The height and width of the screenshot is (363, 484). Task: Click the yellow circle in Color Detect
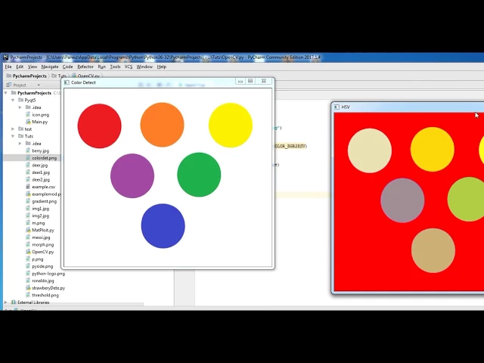pyautogui.click(x=231, y=125)
